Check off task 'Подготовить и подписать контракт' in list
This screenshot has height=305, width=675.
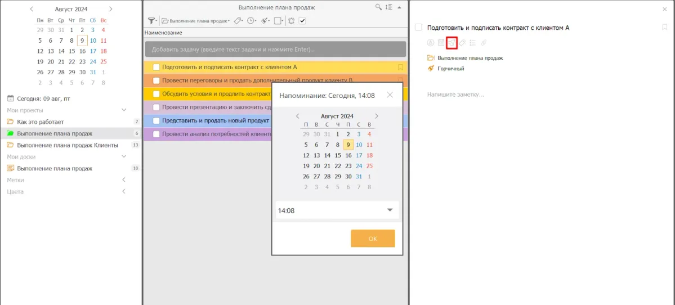click(x=157, y=67)
